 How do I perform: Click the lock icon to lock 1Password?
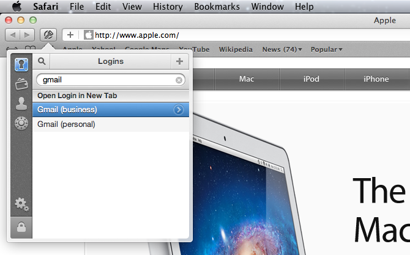21,227
